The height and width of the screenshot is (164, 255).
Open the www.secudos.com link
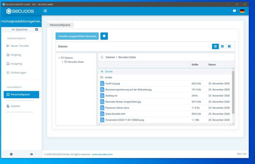click(102, 154)
